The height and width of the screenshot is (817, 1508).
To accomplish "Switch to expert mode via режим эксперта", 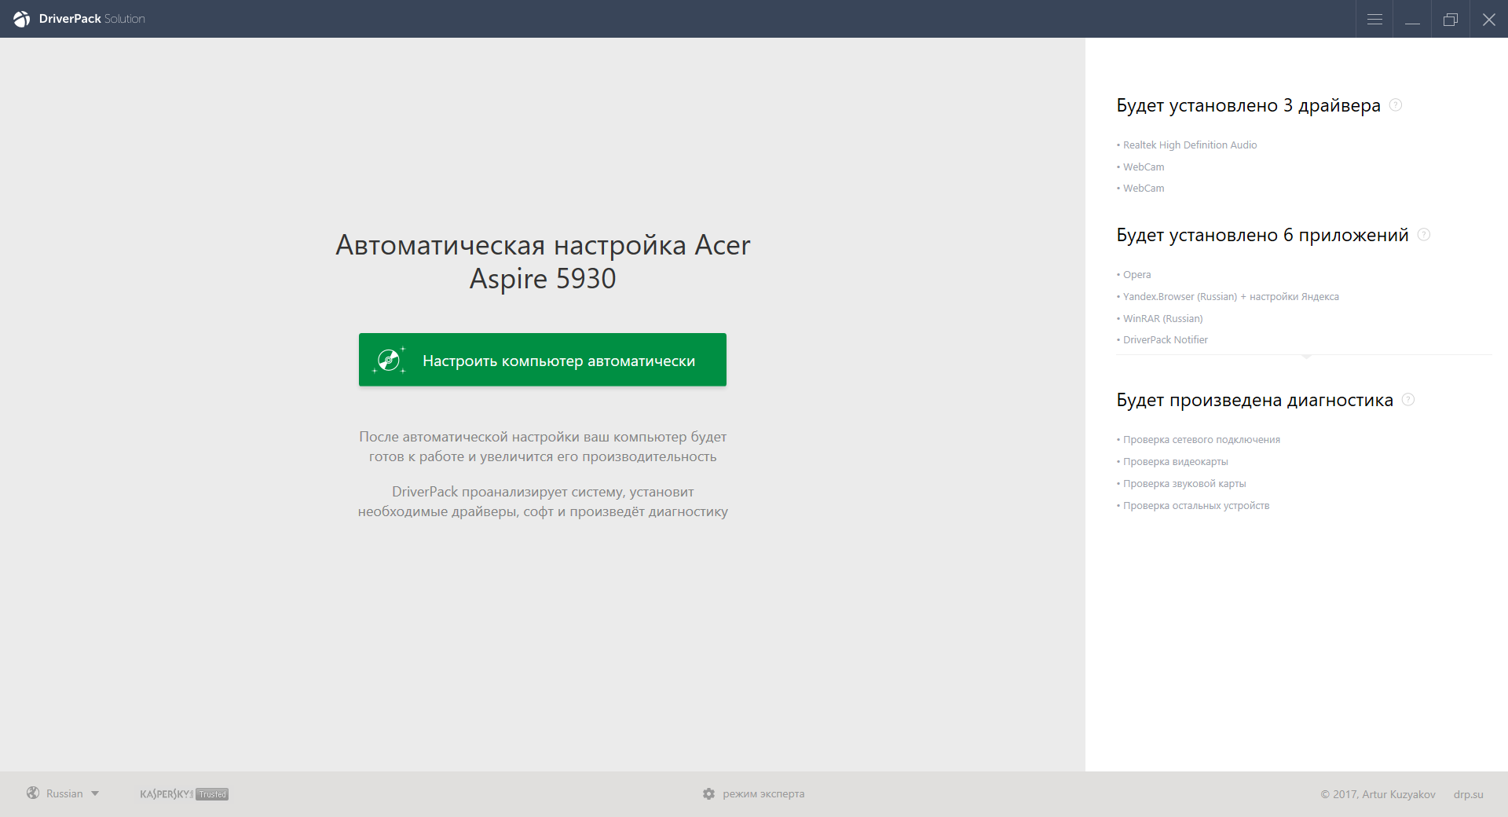I will click(x=763, y=794).
